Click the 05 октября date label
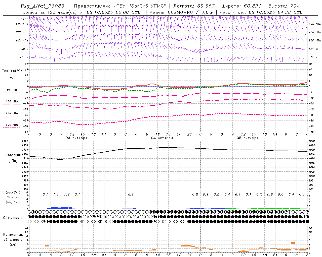 (x=248, y=138)
